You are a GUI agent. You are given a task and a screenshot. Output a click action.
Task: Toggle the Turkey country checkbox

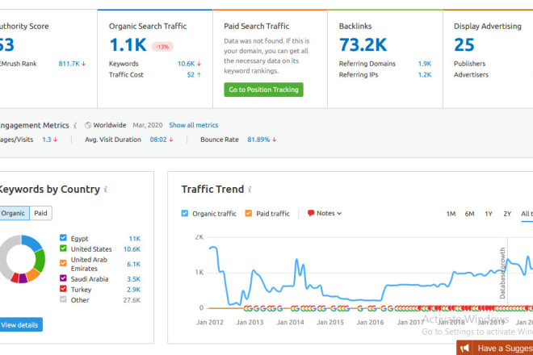tap(63, 289)
